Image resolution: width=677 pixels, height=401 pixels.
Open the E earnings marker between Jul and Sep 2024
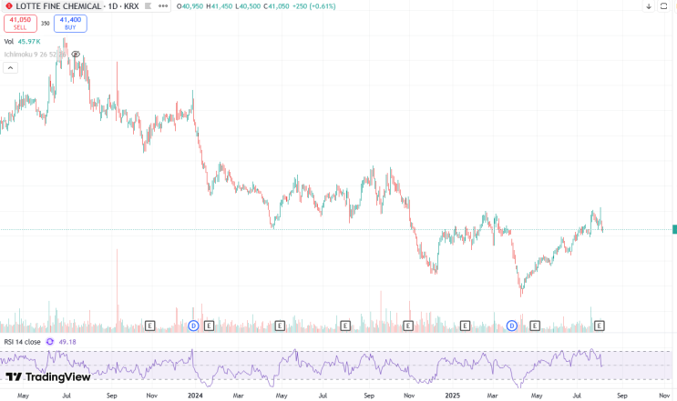coord(345,326)
